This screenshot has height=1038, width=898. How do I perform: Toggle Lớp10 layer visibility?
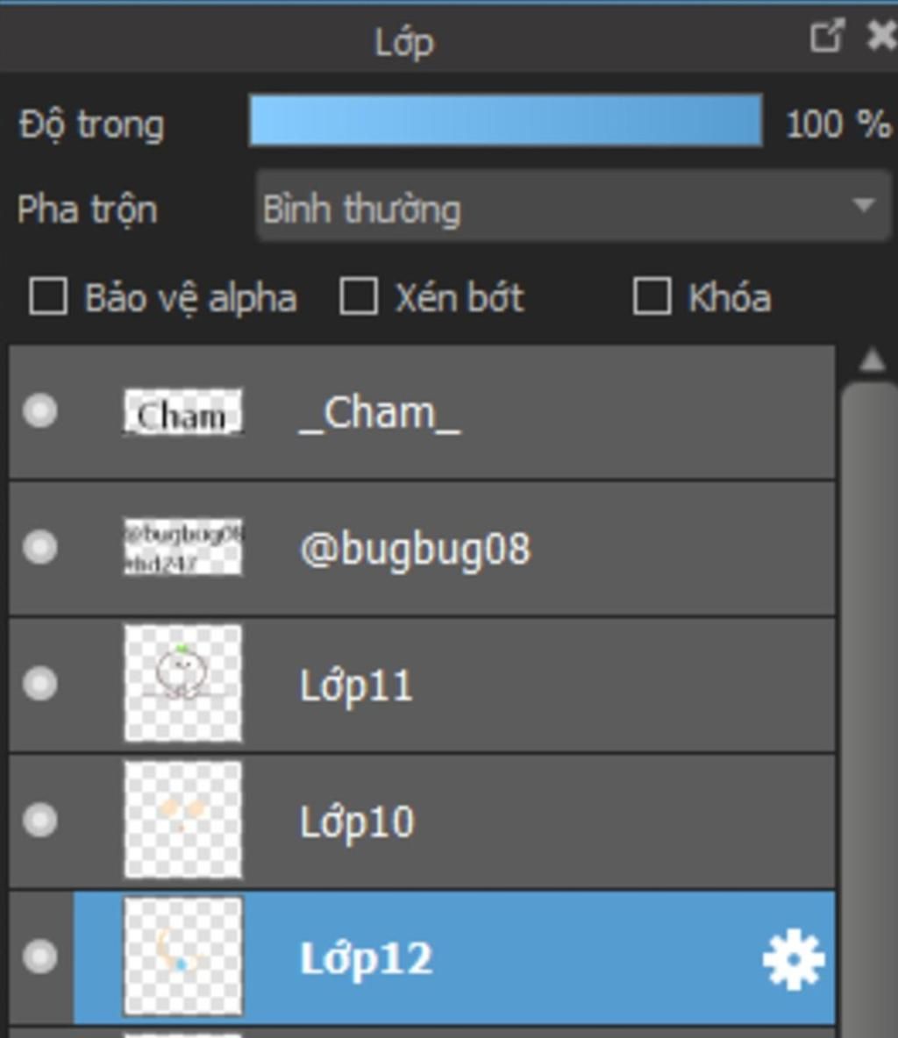pyautogui.click(x=40, y=821)
